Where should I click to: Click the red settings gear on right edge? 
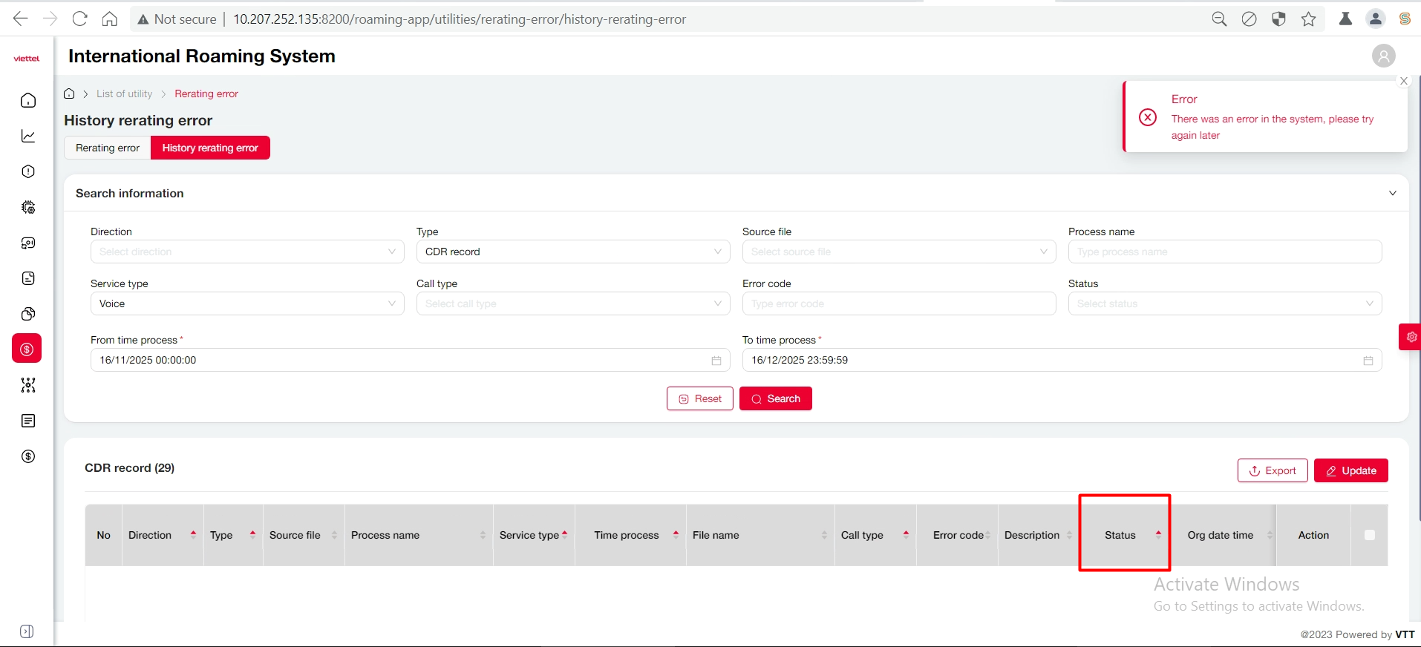click(1411, 337)
